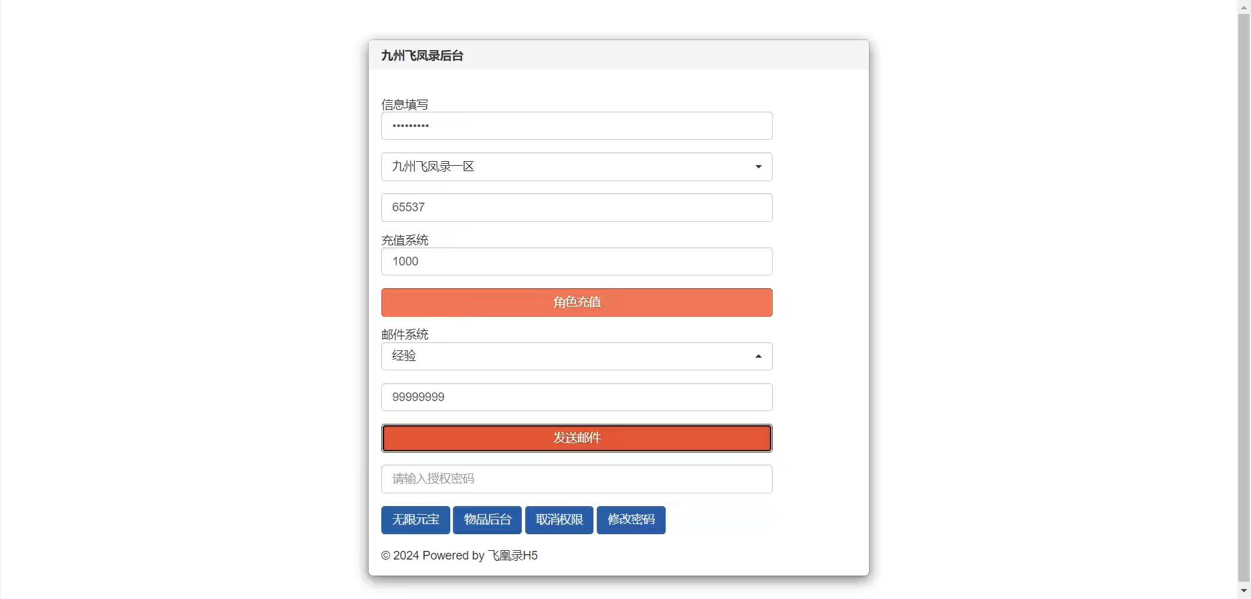The width and height of the screenshot is (1251, 599).
Task: Click the 取消权限 revoke permission button
Action: coord(559,519)
